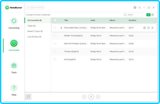Open the Converting section in sidebar
The width and height of the screenshot is (160, 104).
(x=14, y=23)
